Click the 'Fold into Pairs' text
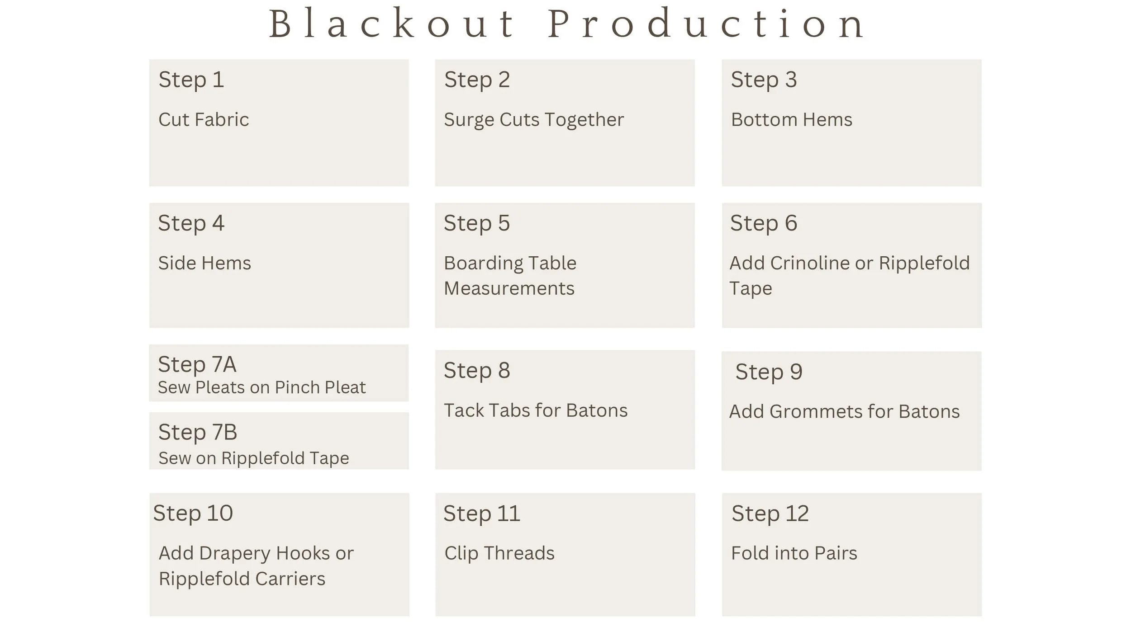The image size is (1131, 636). pos(794,553)
